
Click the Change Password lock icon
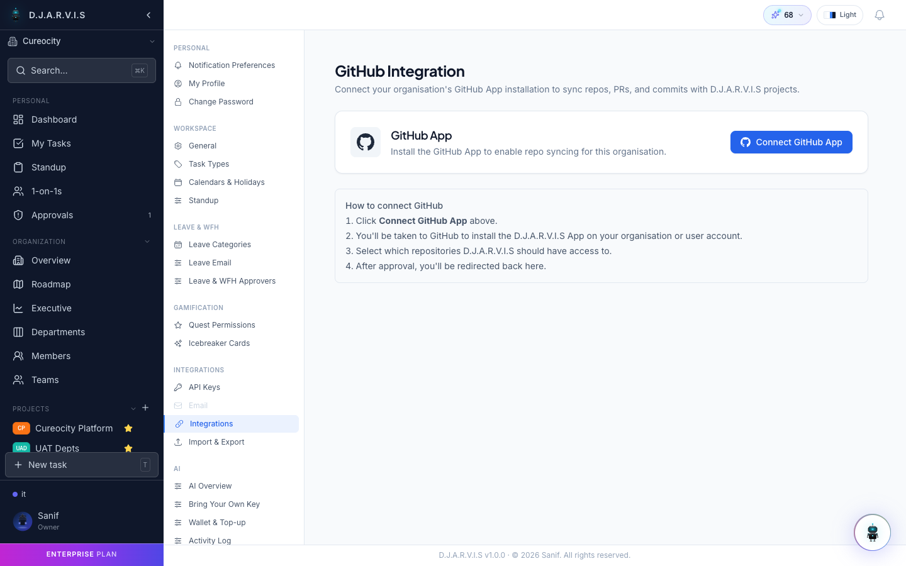point(178,102)
